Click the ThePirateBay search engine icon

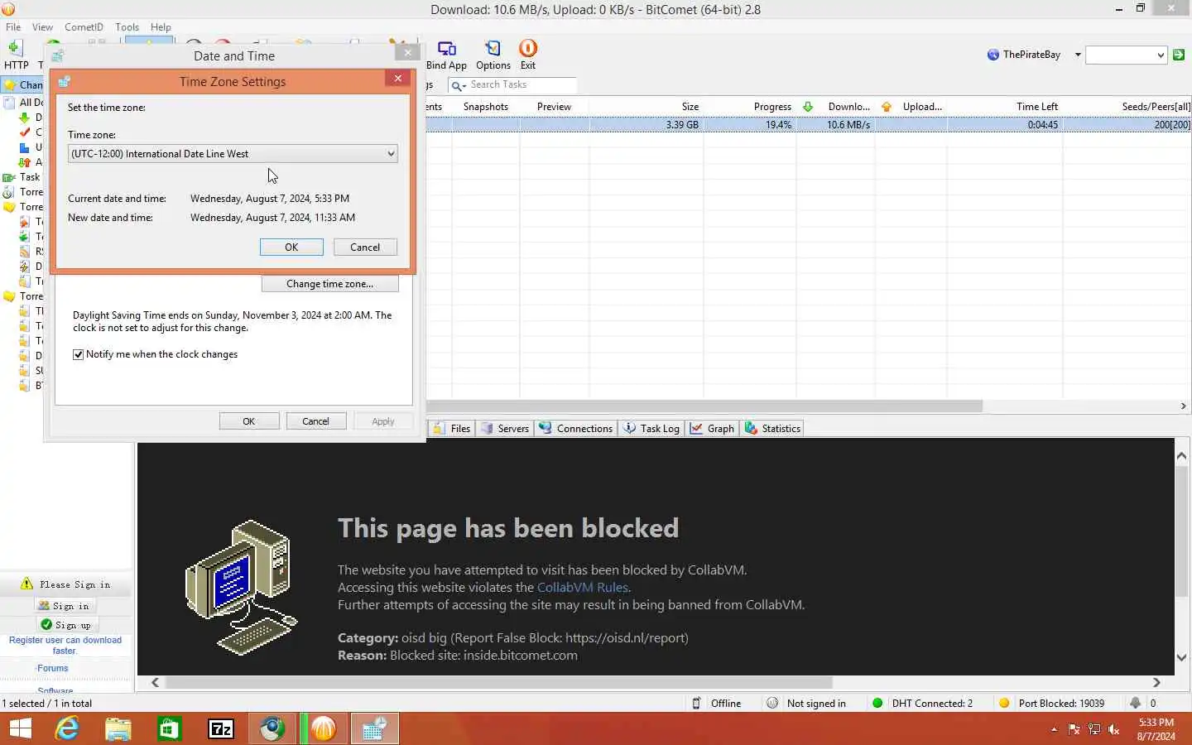(993, 55)
